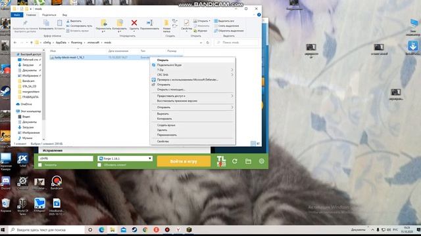This screenshot has width=421, height=236.
Task: Toggle Update client checkbox in TLauncher
Action: (x=99, y=165)
